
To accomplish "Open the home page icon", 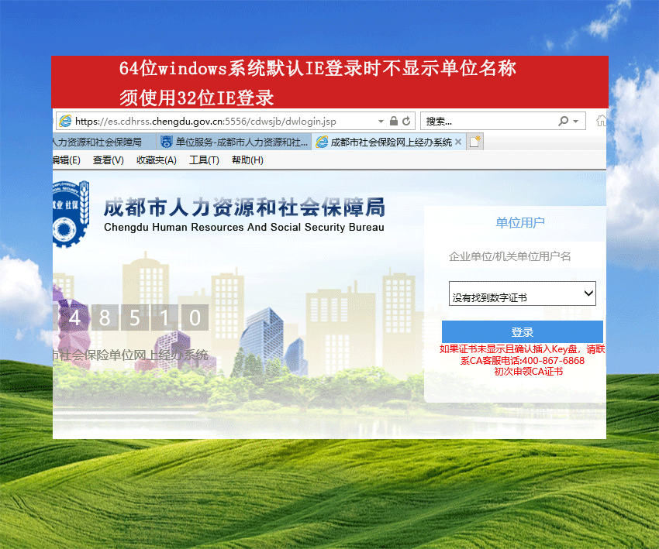I will [601, 121].
